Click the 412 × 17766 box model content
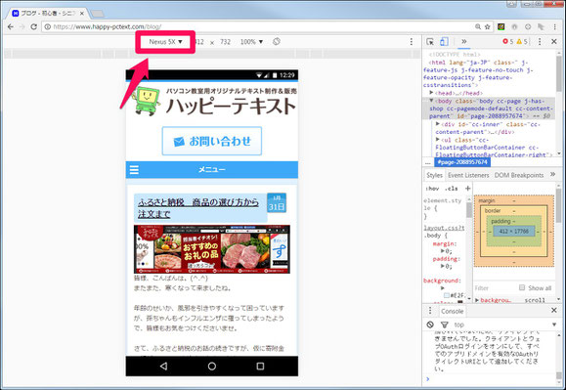566x390 pixels. 513,232
